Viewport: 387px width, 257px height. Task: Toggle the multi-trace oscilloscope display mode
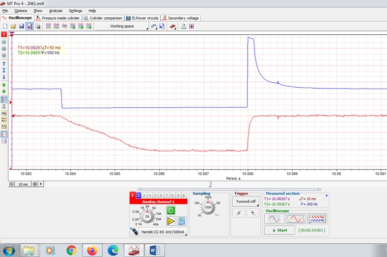point(317,219)
